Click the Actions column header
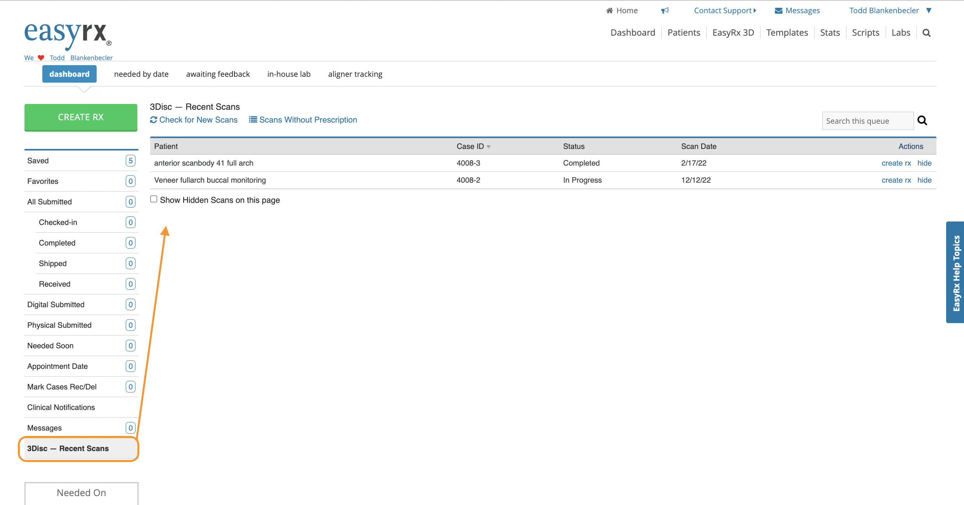 coord(910,146)
